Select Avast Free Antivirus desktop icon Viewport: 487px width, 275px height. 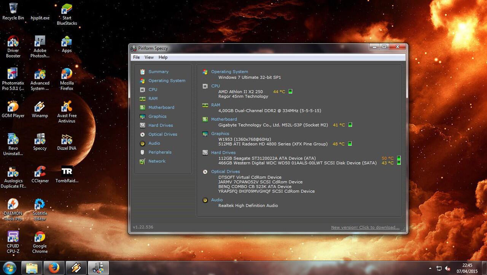pyautogui.click(x=67, y=112)
